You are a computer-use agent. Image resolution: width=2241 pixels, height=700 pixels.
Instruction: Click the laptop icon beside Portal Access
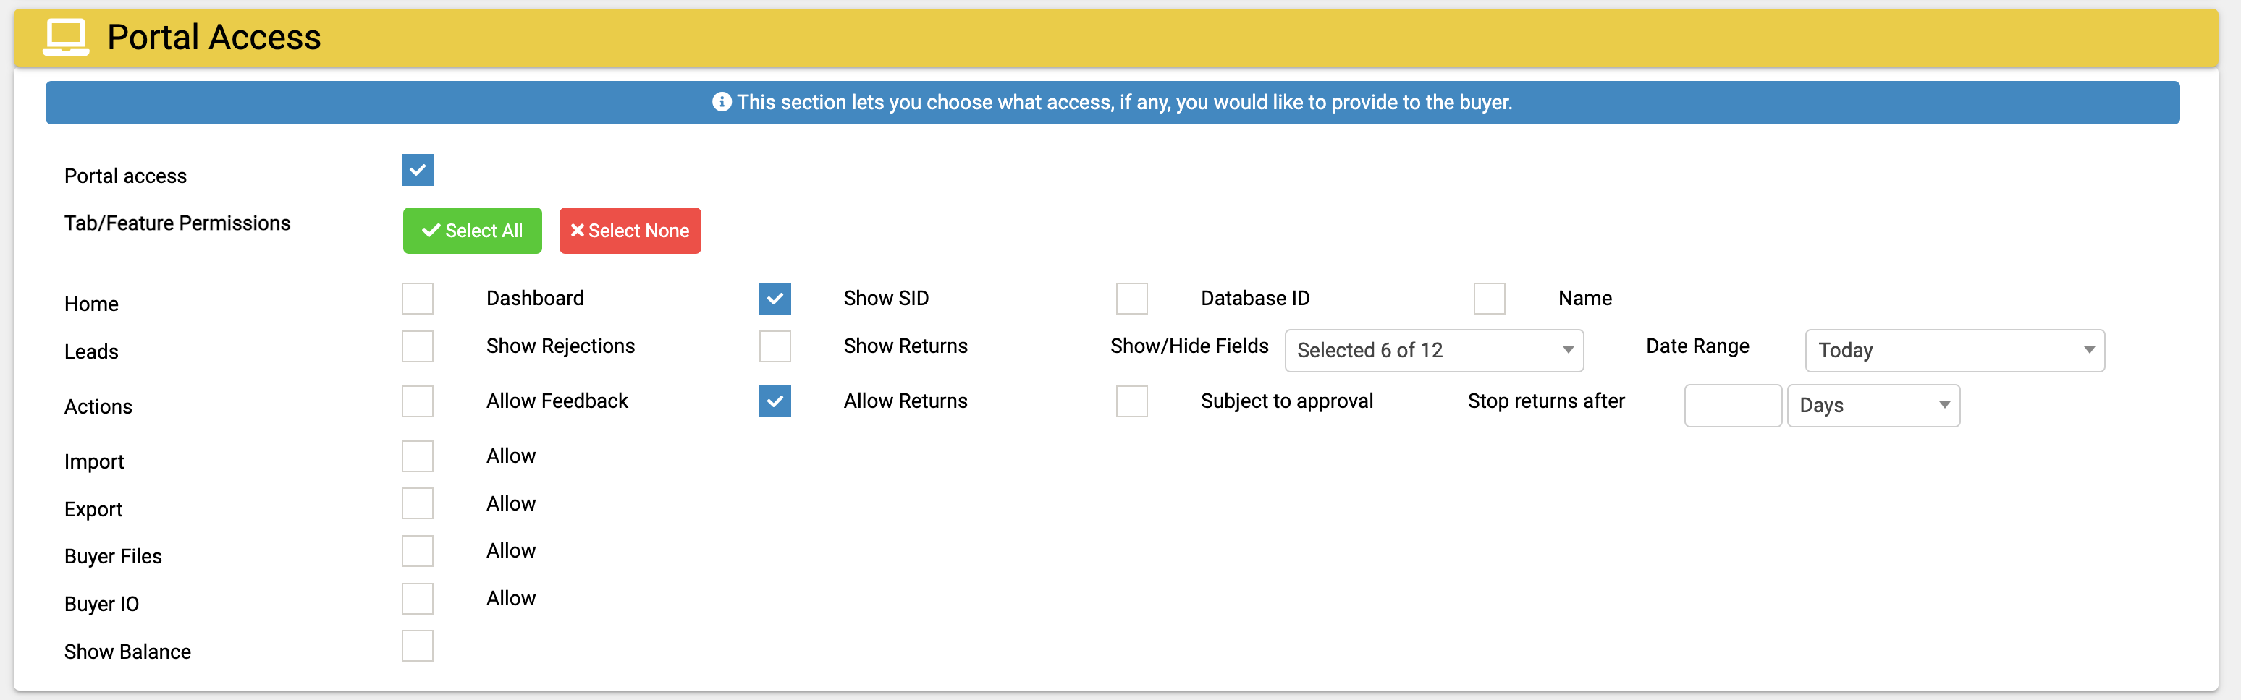pyautogui.click(x=66, y=38)
